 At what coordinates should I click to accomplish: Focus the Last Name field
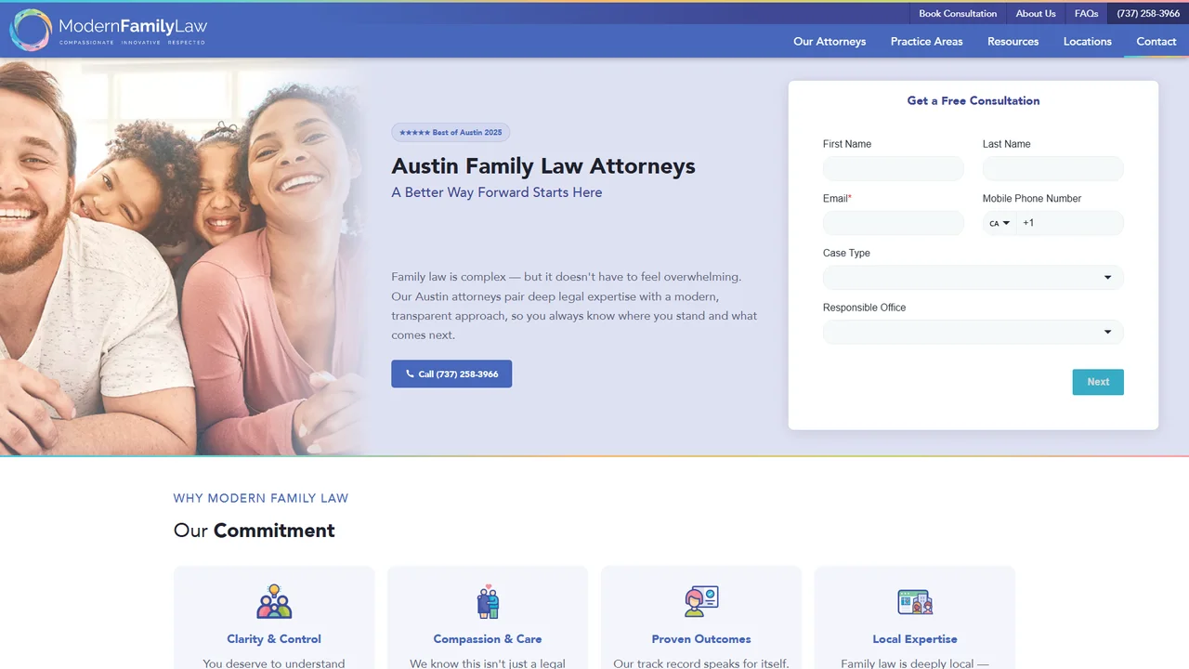coord(1053,169)
